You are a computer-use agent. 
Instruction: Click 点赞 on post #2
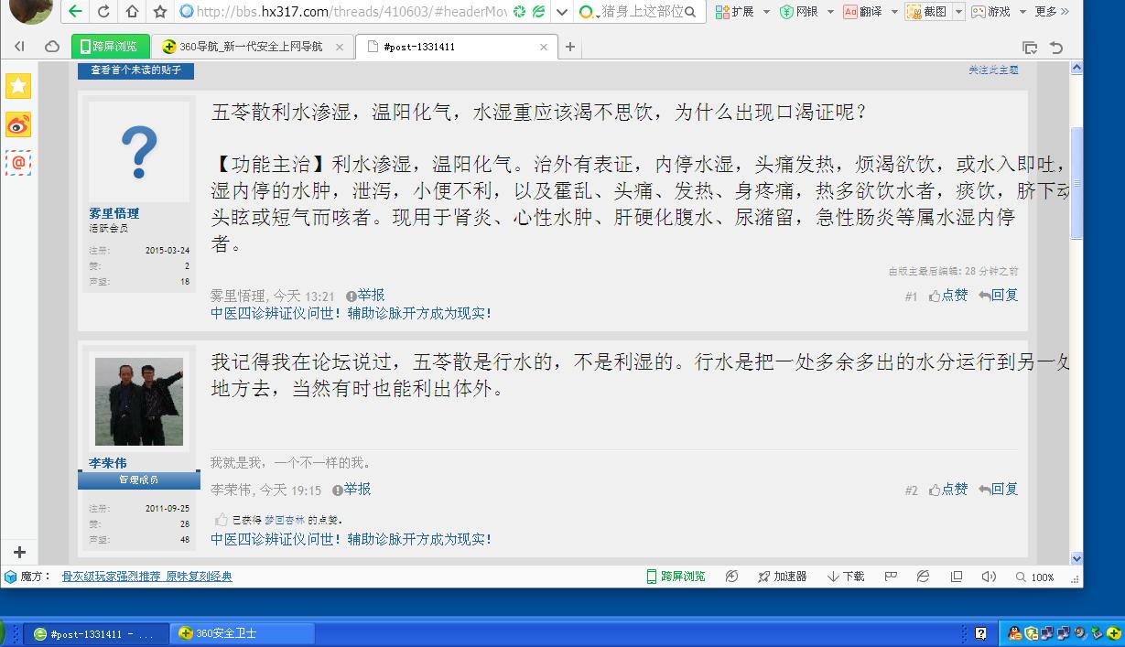pyautogui.click(x=948, y=490)
